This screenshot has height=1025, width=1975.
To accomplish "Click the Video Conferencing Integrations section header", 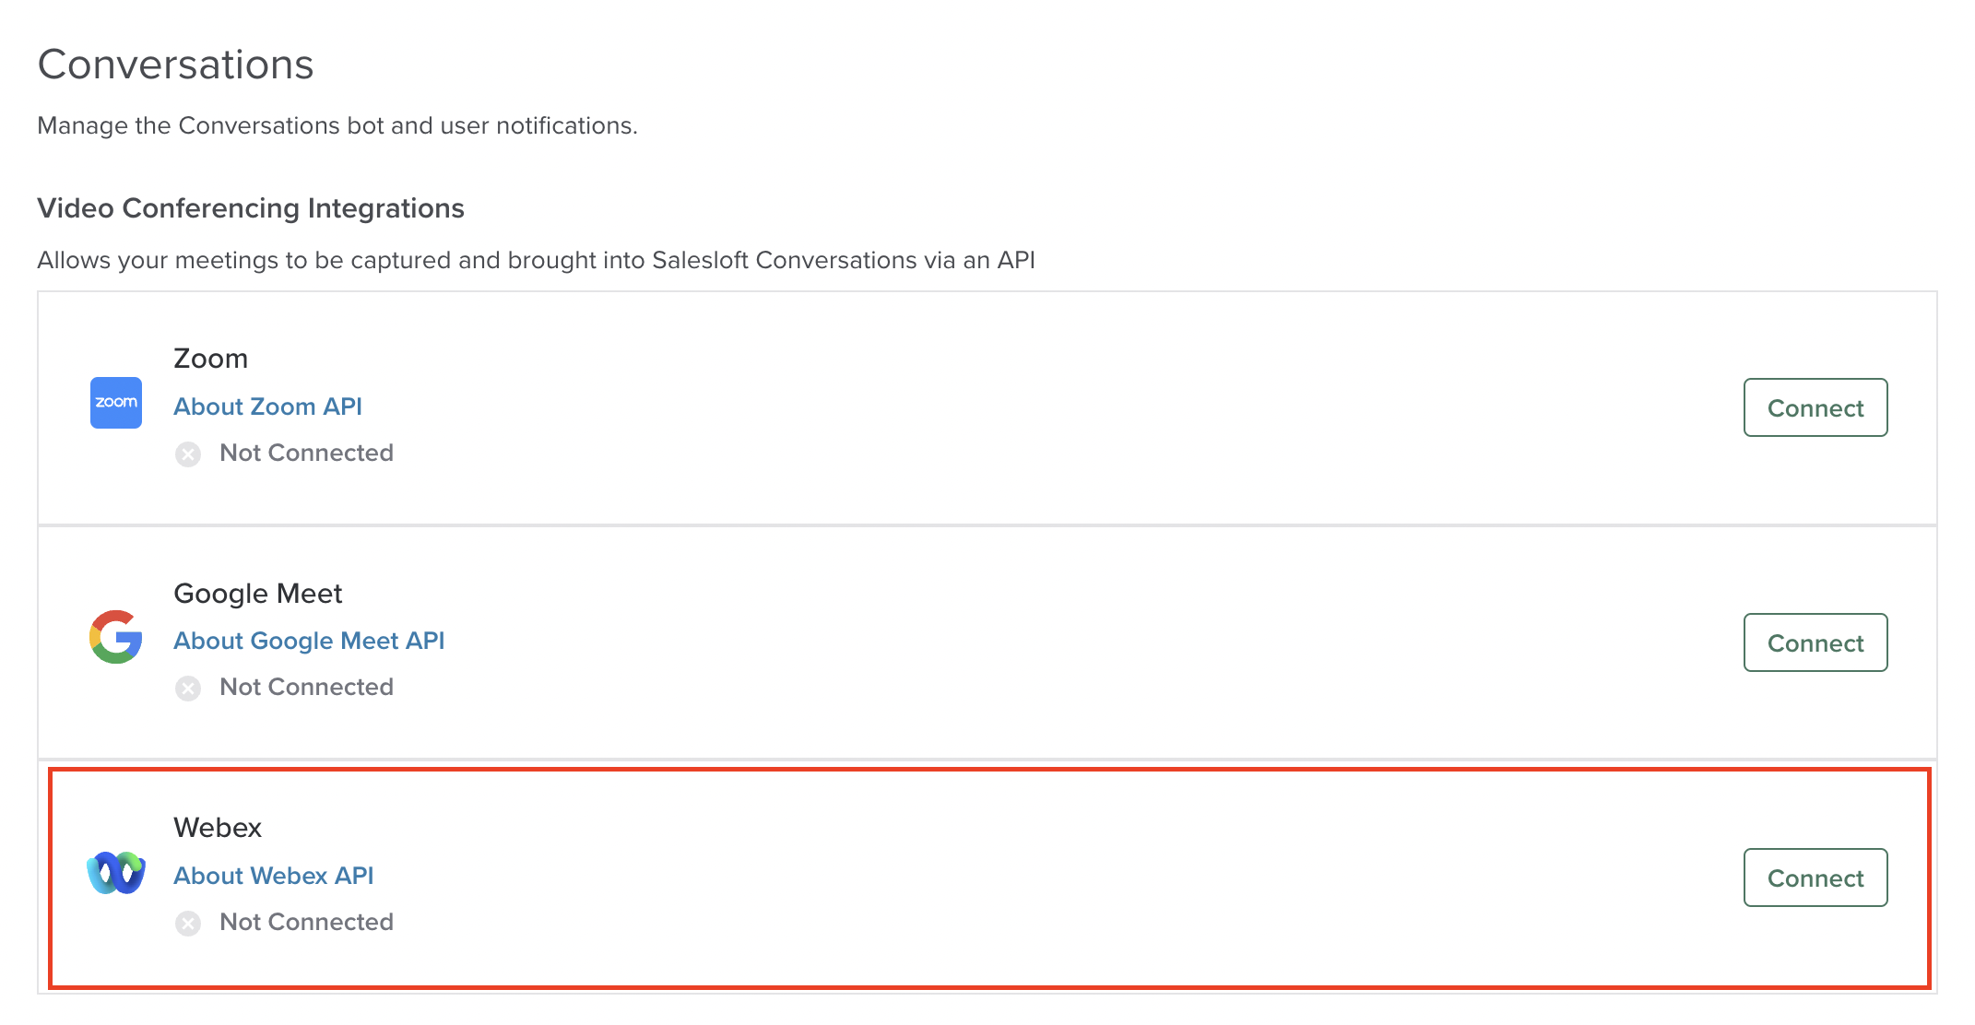I will (250, 208).
